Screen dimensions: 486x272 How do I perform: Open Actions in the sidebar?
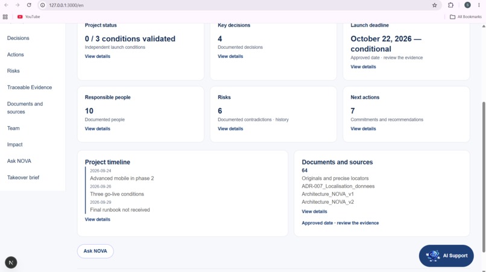click(16, 55)
